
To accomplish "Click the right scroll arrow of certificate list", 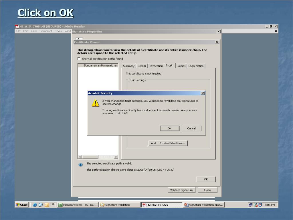I will [x=116, y=157].
